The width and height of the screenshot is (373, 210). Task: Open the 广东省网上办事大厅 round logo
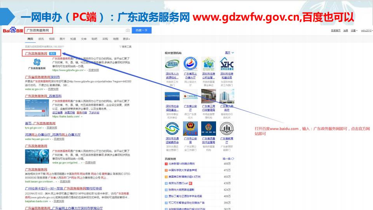190,64
